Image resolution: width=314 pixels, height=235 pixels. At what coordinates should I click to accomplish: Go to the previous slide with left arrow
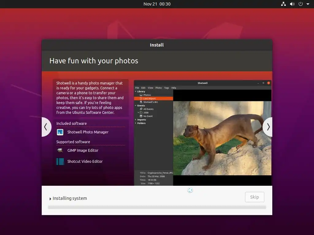click(x=46, y=127)
